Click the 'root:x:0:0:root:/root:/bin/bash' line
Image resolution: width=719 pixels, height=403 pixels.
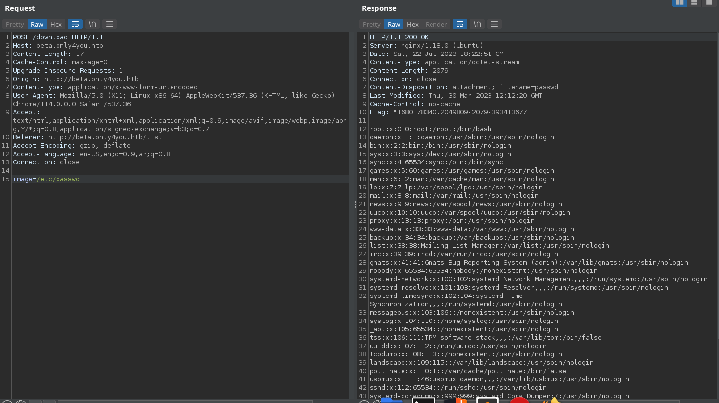431,129
